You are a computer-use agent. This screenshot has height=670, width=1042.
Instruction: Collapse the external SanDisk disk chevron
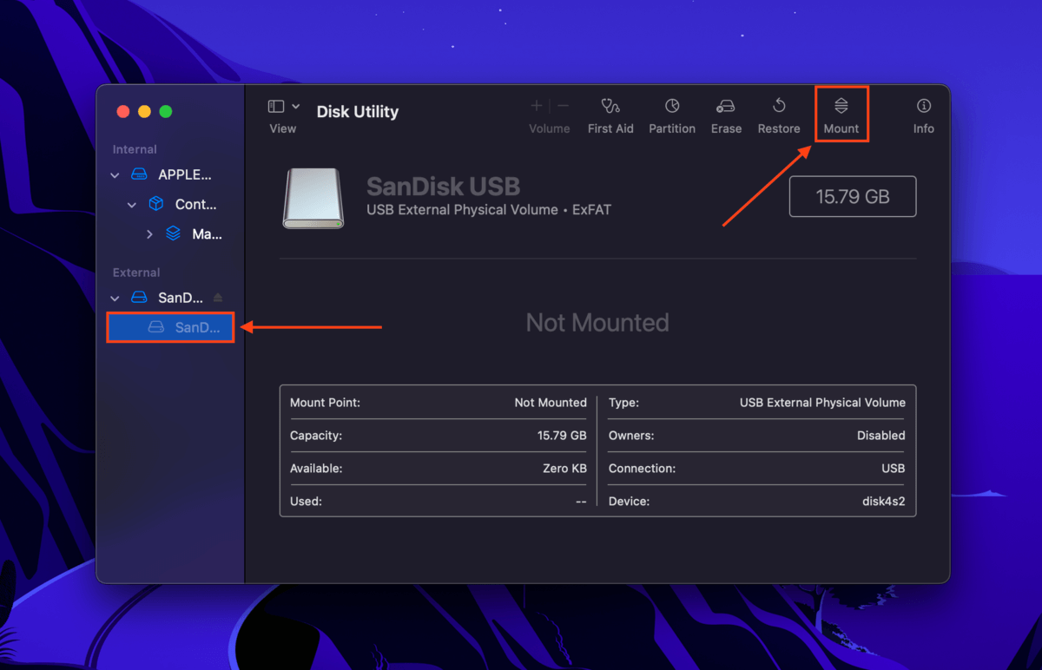pos(115,299)
